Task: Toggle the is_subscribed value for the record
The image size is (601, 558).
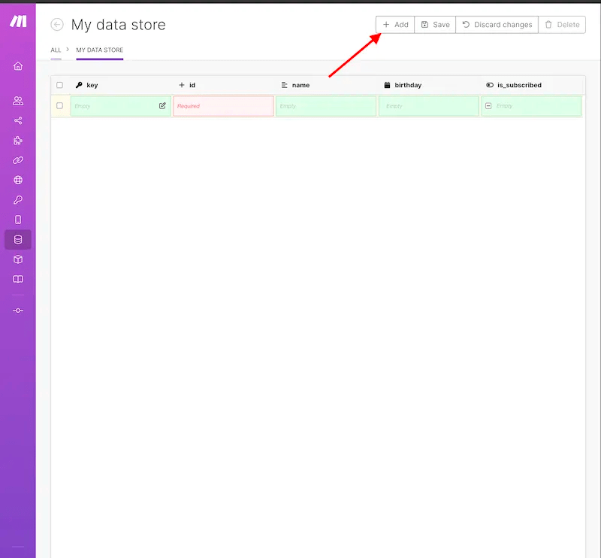Action: [x=489, y=106]
